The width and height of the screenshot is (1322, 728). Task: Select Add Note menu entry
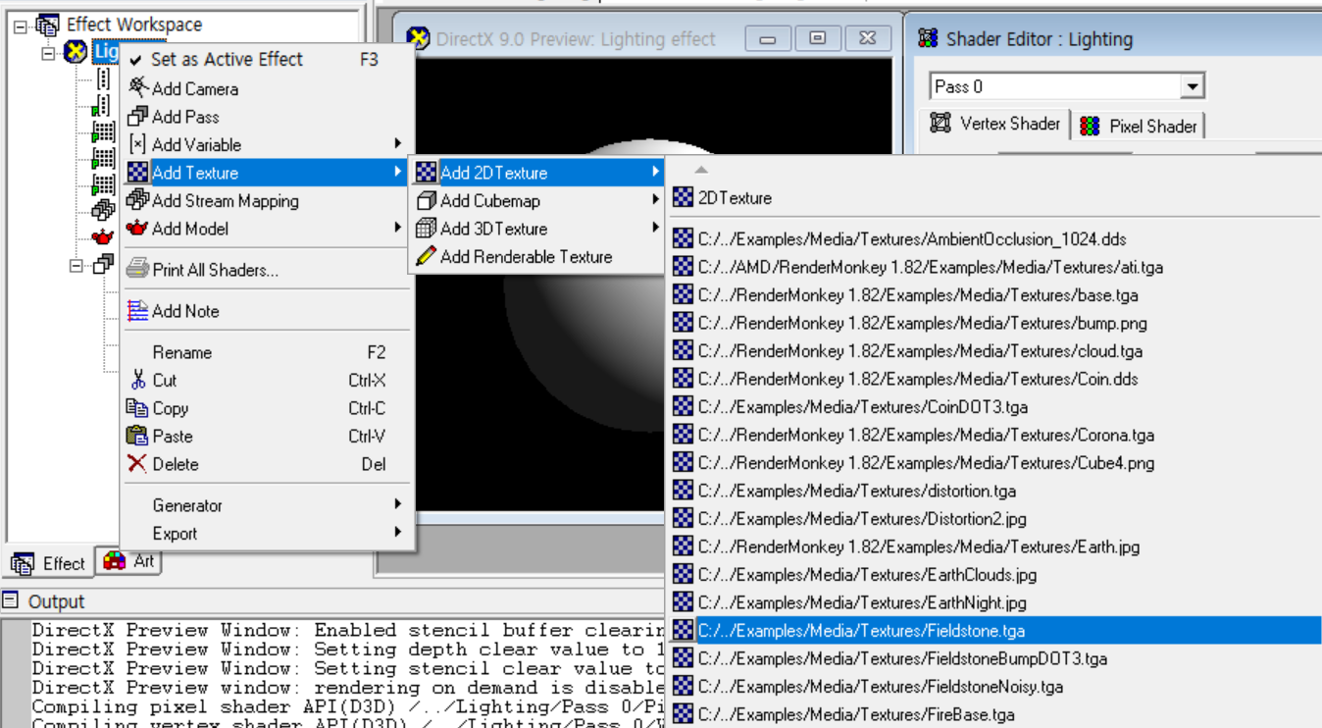(267, 311)
